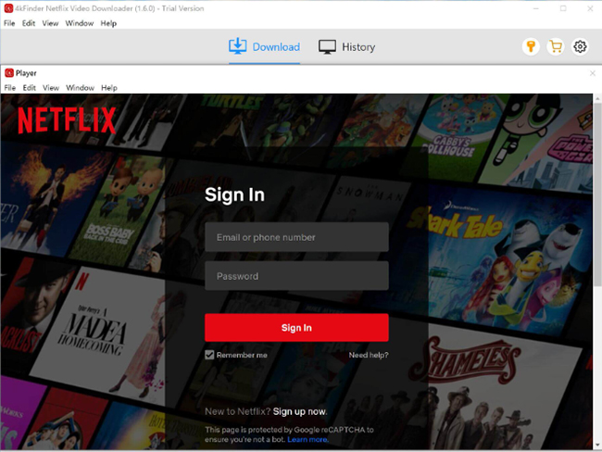Open Help menu in Player window

click(109, 88)
